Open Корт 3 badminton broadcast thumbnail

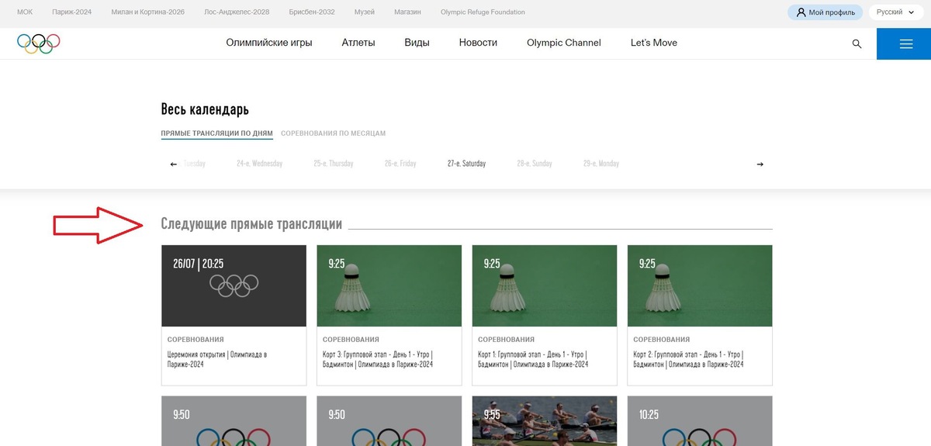(x=389, y=285)
